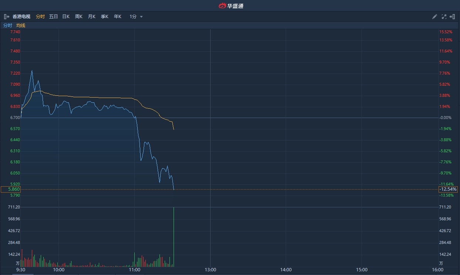Open the 1分 interval dropdown

click(x=136, y=17)
